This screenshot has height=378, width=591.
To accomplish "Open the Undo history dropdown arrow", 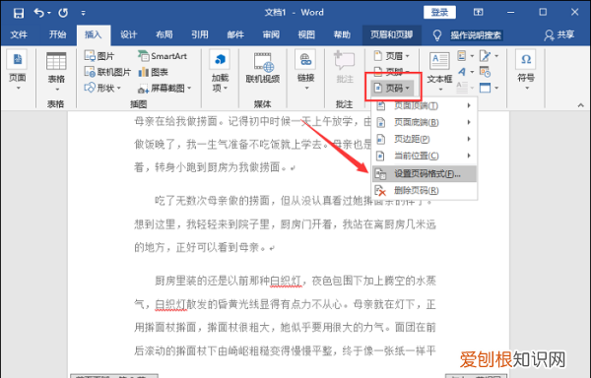I will pos(49,13).
